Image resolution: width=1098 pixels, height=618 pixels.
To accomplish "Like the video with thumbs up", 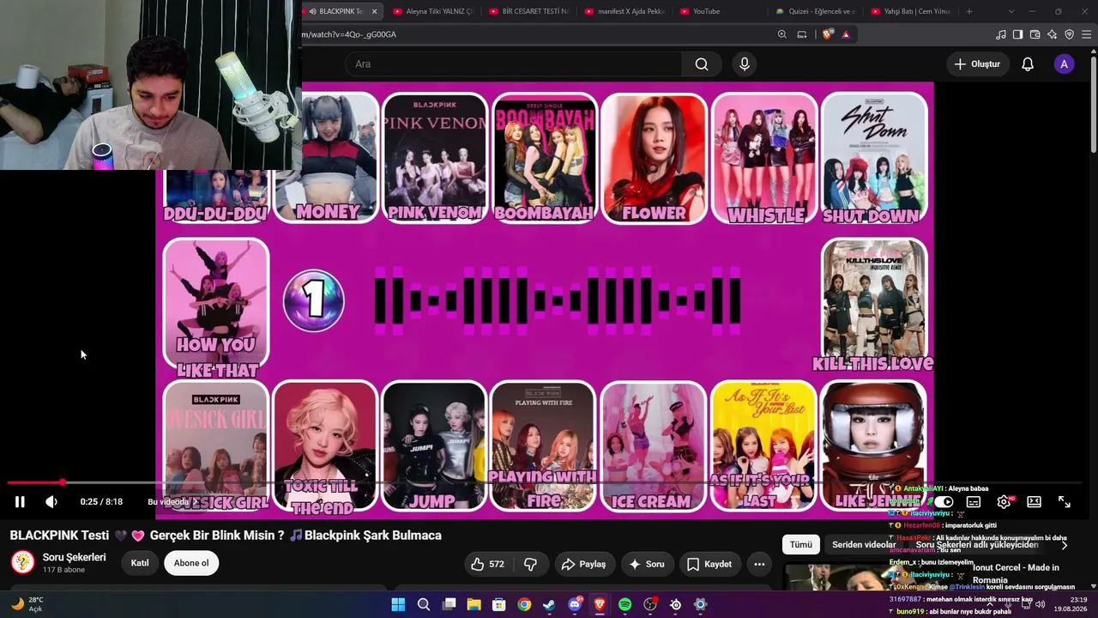I will coord(487,564).
